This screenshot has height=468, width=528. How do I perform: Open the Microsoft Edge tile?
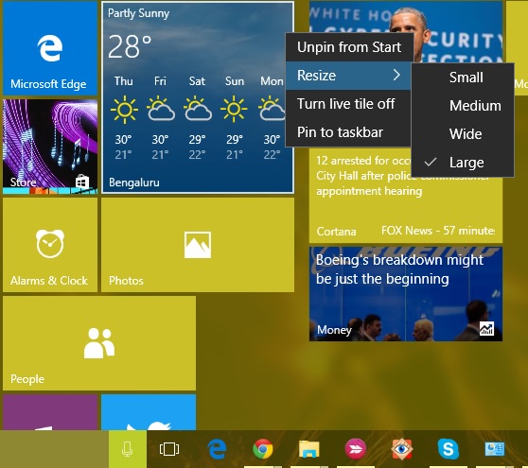(50, 48)
